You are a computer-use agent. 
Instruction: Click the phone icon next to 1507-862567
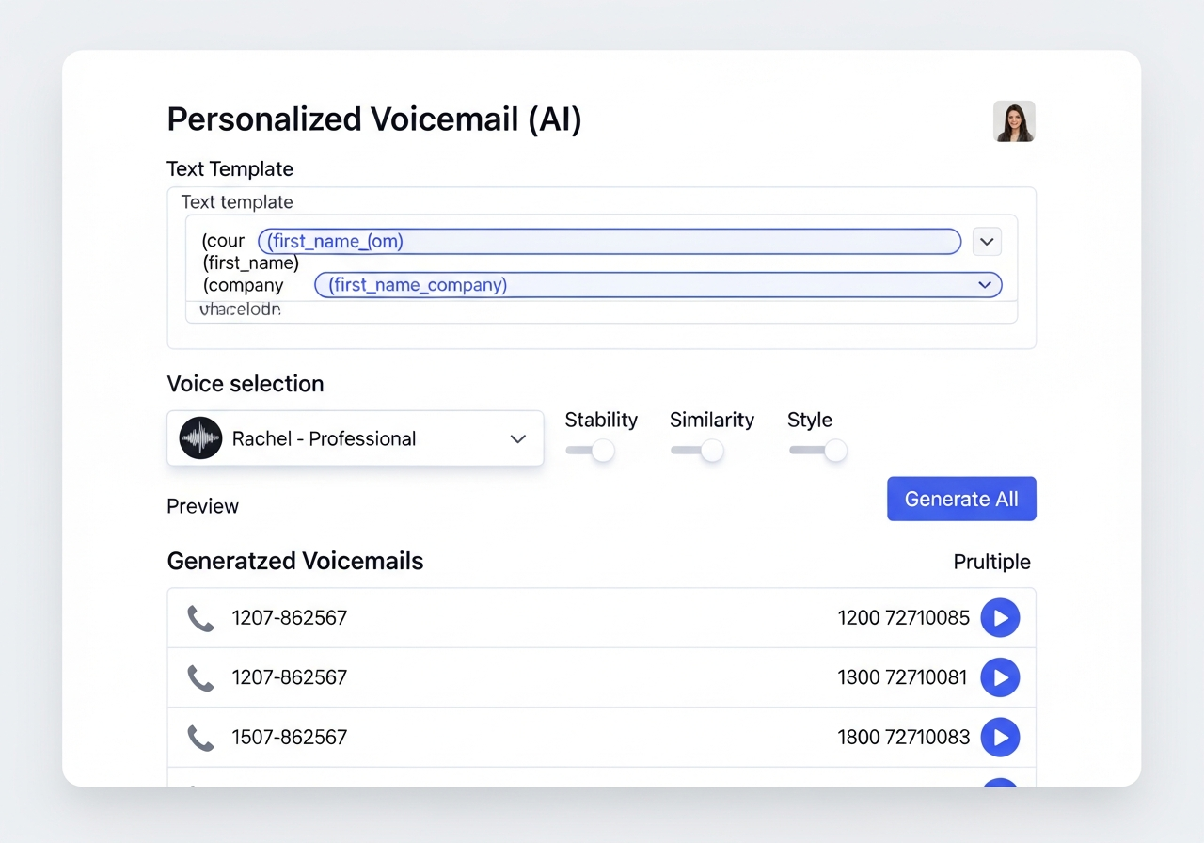click(x=200, y=738)
